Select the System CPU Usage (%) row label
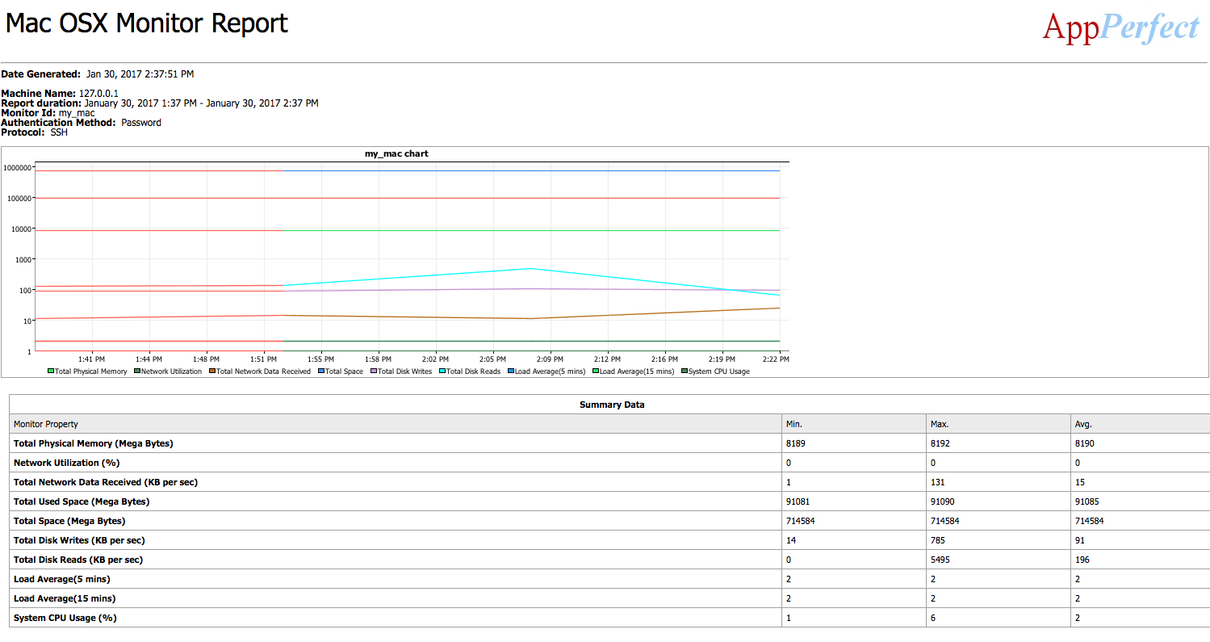Screen dimensions: 1210x642 point(65,618)
